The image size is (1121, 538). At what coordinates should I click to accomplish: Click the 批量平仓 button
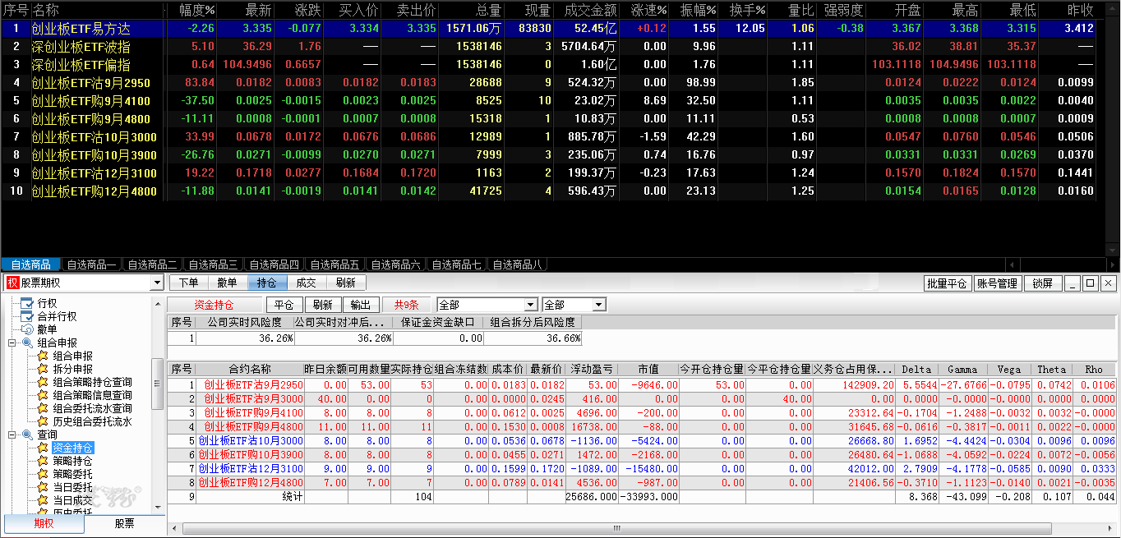pos(947,283)
